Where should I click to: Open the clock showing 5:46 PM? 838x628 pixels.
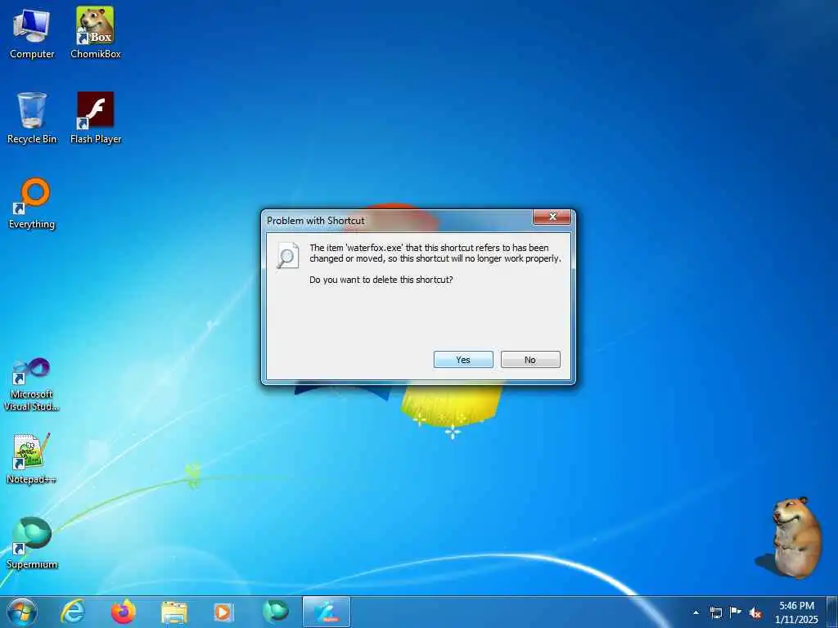796,612
